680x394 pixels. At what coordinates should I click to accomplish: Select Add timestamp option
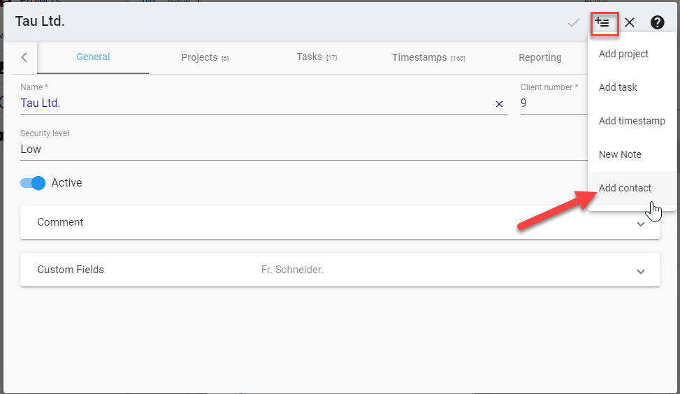coord(632,121)
